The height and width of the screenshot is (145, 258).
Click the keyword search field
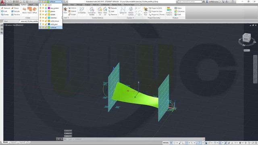click(190, 2)
